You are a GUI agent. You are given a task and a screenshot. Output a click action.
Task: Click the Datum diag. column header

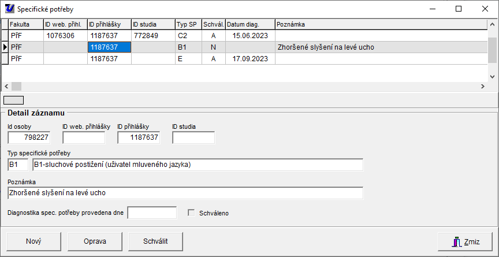[249, 24]
